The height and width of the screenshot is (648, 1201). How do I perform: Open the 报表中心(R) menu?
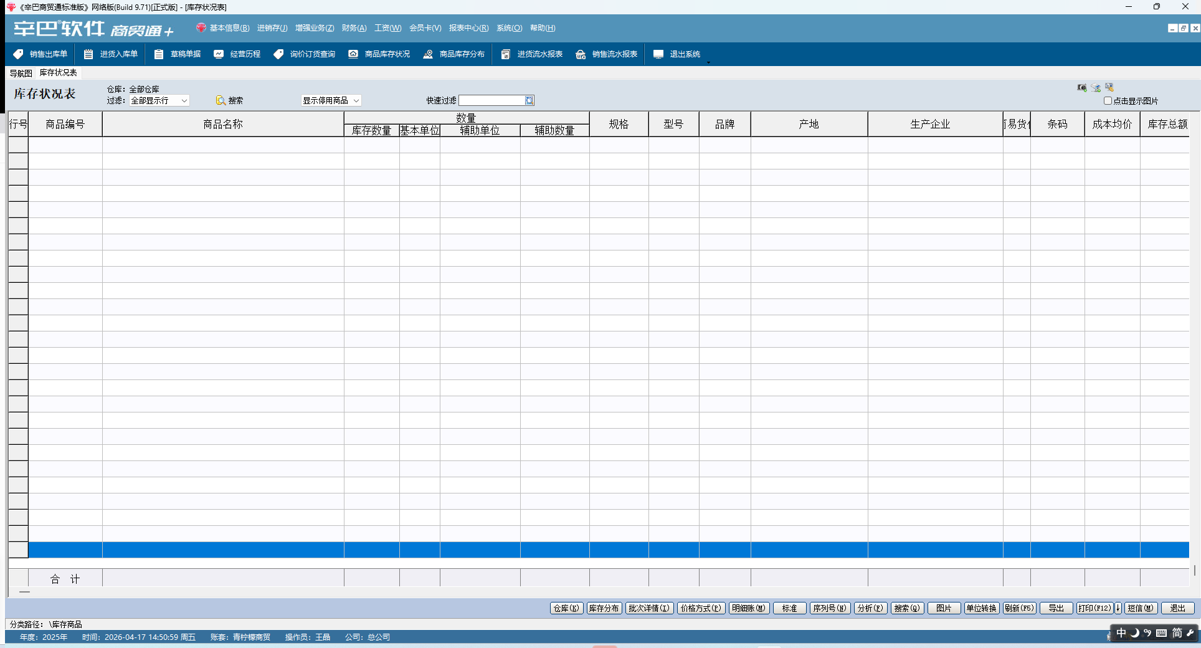tap(468, 28)
